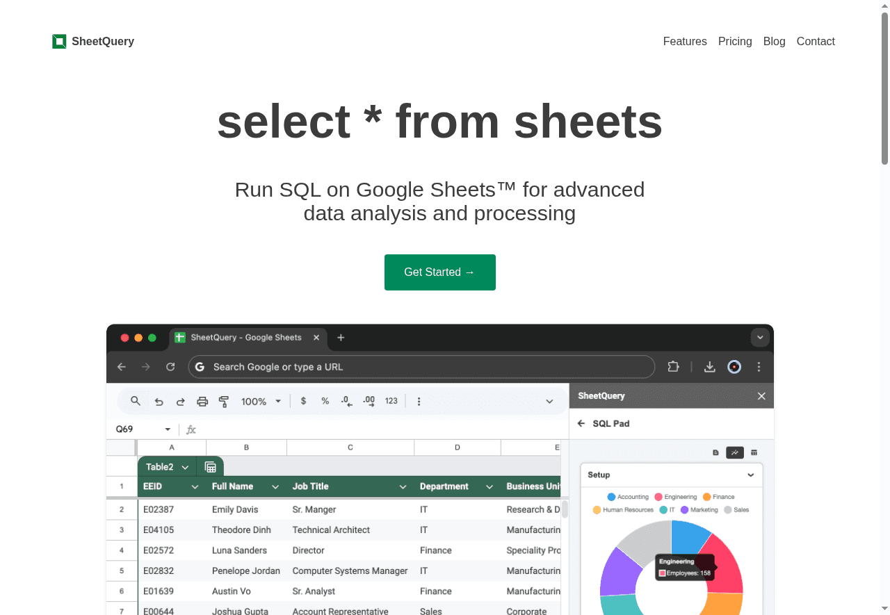Image resolution: width=890 pixels, height=615 pixels.
Task: Click the undo arrow icon
Action: coord(159,402)
